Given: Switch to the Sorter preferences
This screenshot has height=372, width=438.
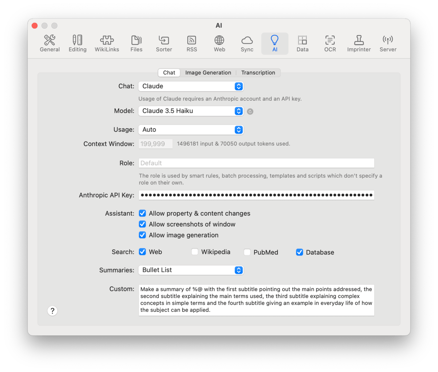Looking at the screenshot, I should pos(164,44).
